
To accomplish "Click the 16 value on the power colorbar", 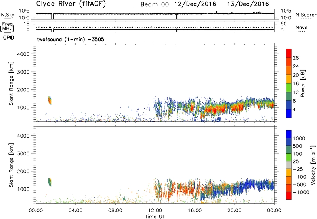I will coord(296,84).
